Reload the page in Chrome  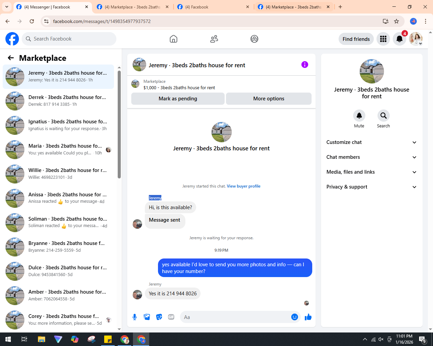coord(32,21)
